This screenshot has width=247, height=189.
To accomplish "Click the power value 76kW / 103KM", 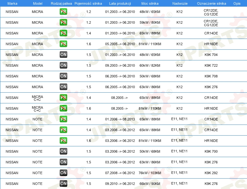I will point(150,173).
